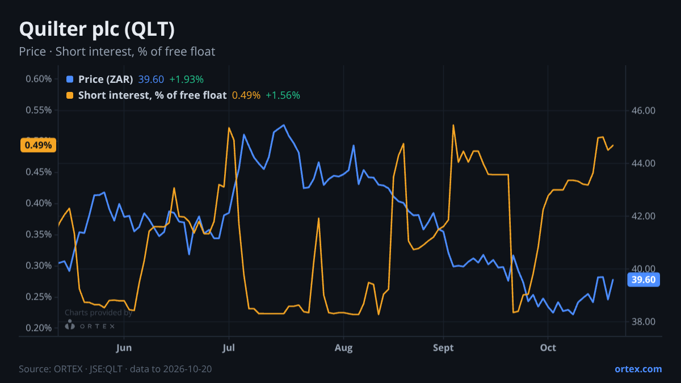Click the 39.60 blue price badge
681x383 pixels.
[x=643, y=280]
